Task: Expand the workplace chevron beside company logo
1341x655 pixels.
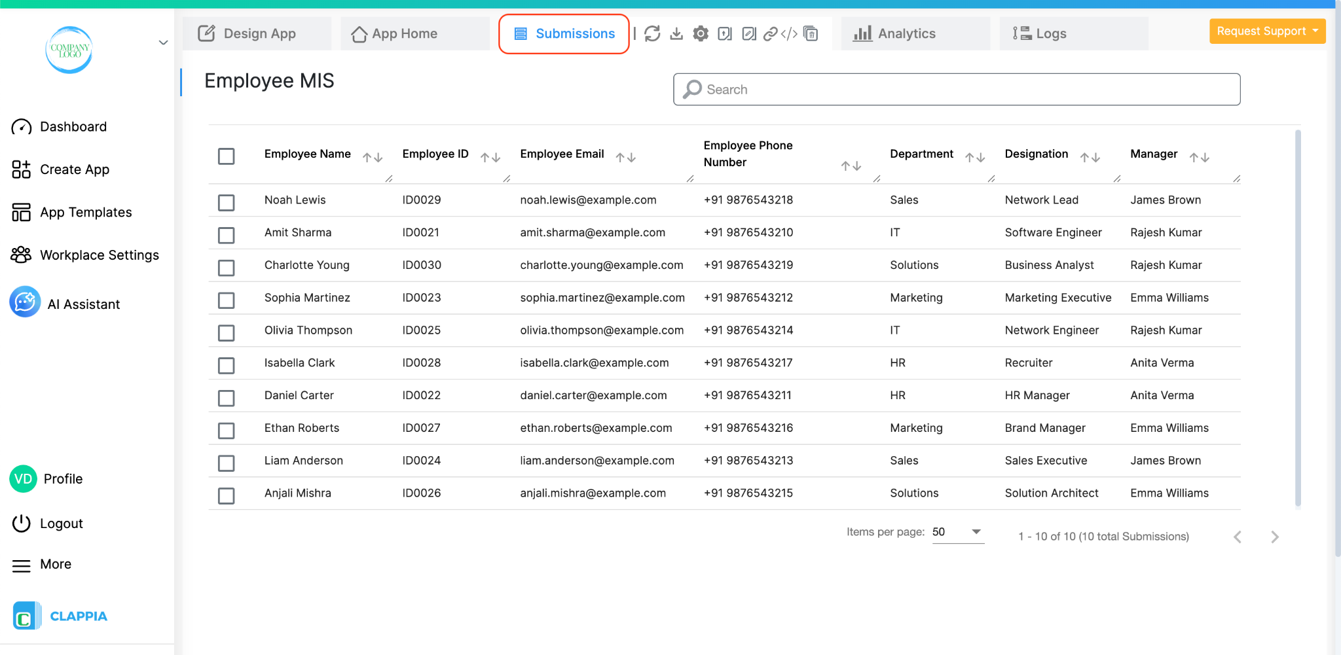Action: tap(163, 43)
